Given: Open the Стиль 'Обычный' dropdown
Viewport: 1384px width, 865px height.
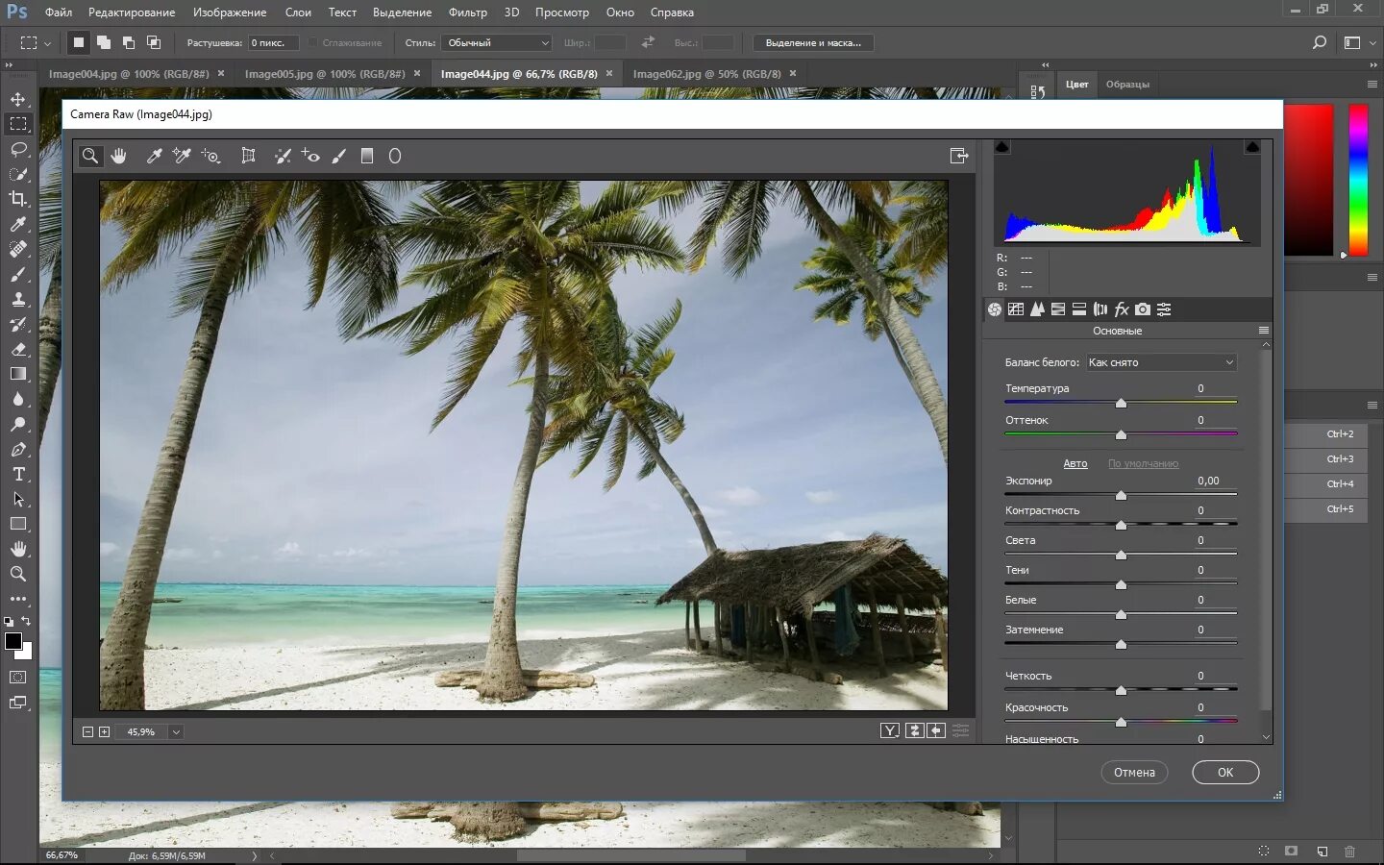Looking at the screenshot, I should pyautogui.click(x=497, y=43).
